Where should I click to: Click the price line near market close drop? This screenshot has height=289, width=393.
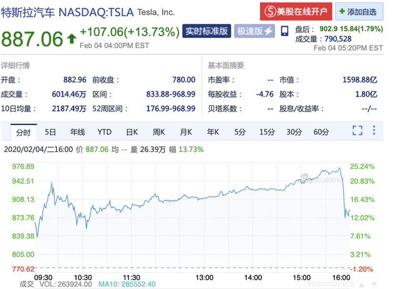point(344,194)
